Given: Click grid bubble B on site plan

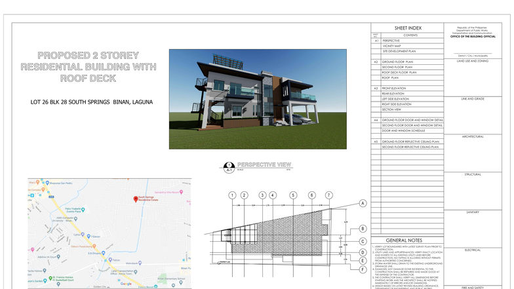Looking at the screenshot, I should click(363, 229).
